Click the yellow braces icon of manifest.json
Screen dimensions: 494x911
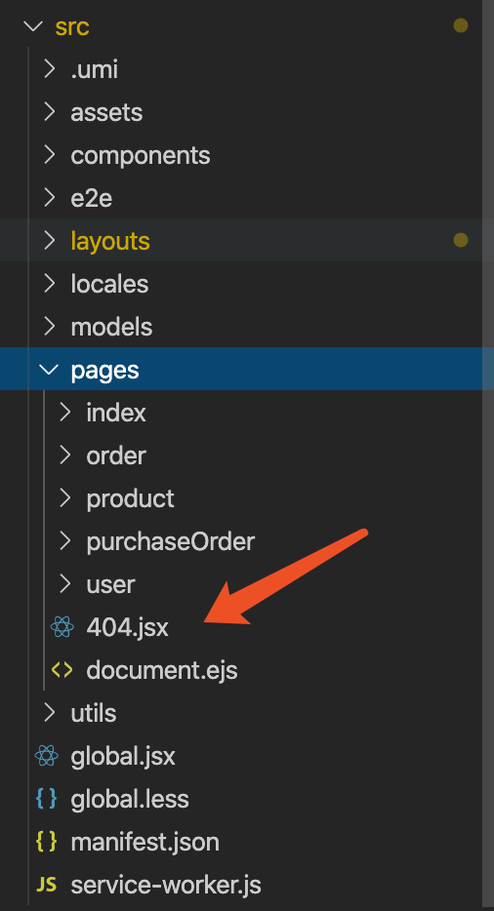point(47,842)
